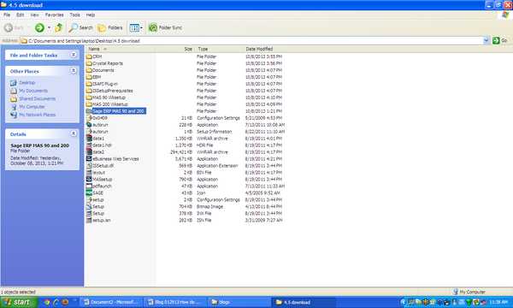The image size is (513, 308).
Task: Show the Folders tree pane
Action: [110, 28]
